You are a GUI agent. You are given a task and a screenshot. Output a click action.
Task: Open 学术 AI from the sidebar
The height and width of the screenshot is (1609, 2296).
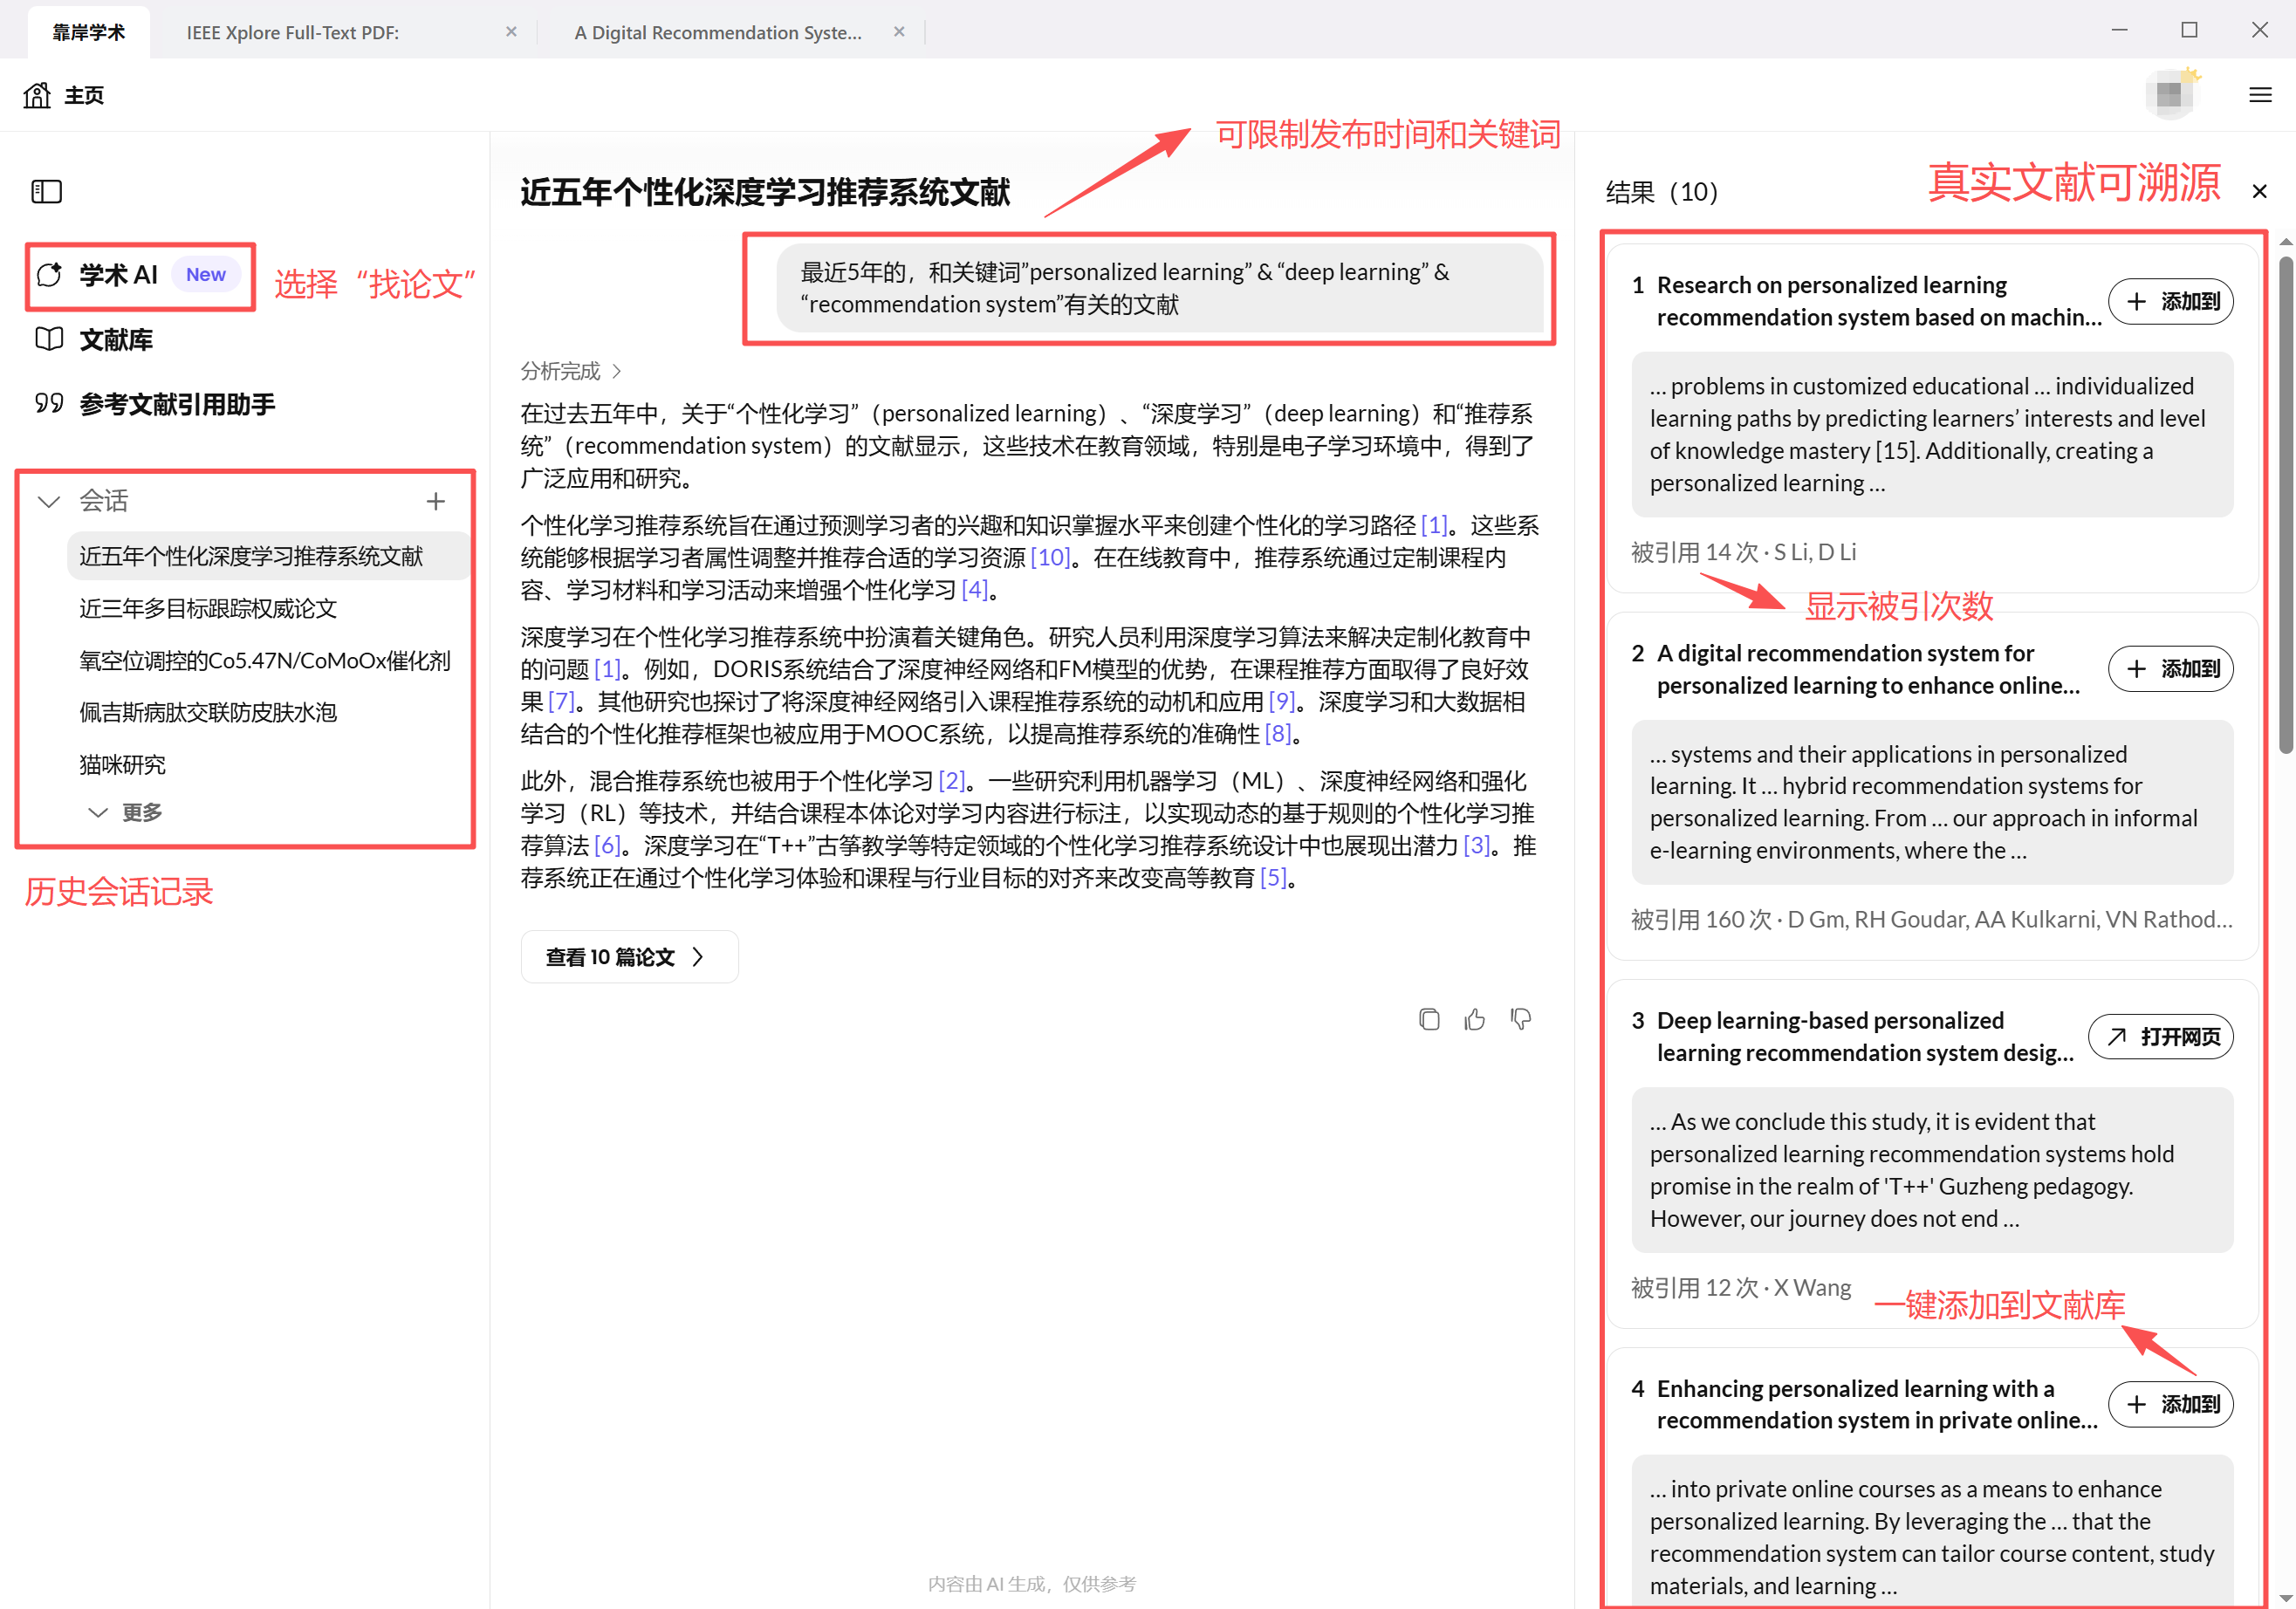(140, 275)
